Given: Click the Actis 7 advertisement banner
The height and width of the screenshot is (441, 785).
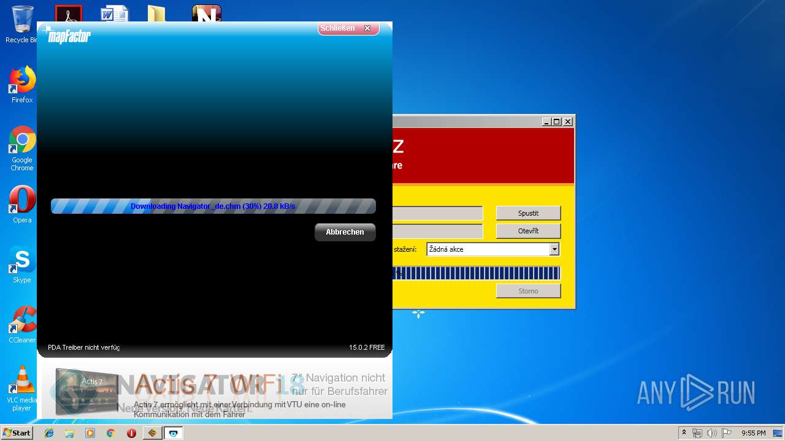Looking at the screenshot, I should tap(215, 392).
